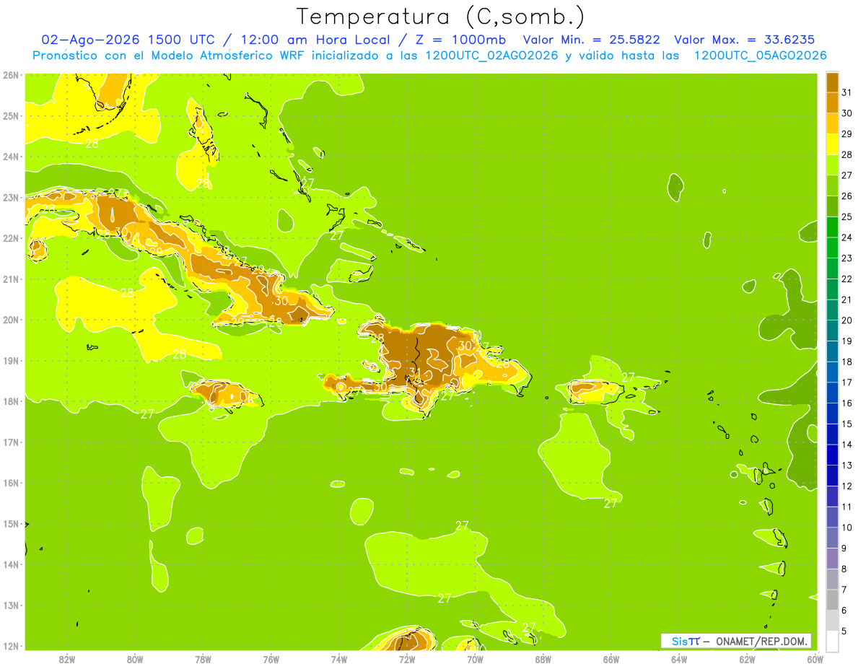Select "Valor Max. = 33.6235" text
The image size is (866, 669).
tap(745, 40)
